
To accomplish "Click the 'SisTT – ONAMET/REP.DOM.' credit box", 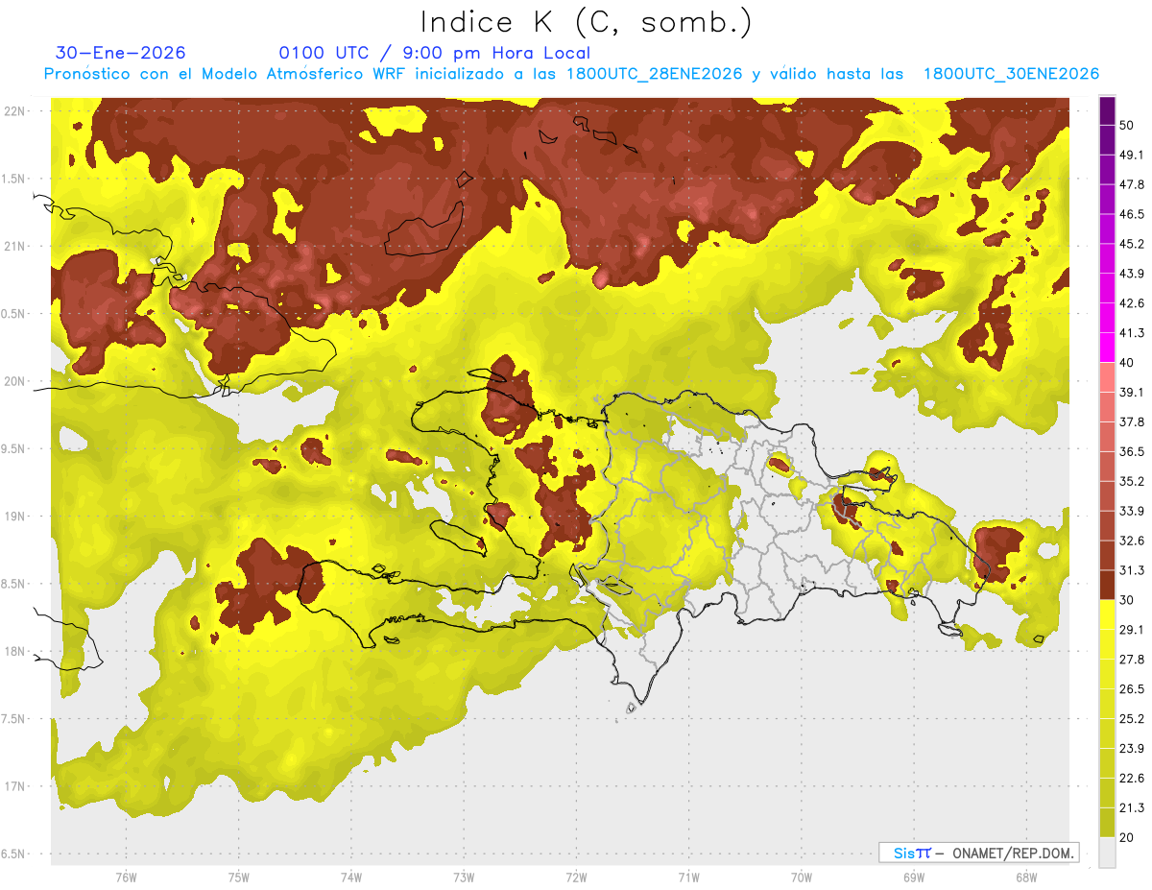I will [978, 853].
